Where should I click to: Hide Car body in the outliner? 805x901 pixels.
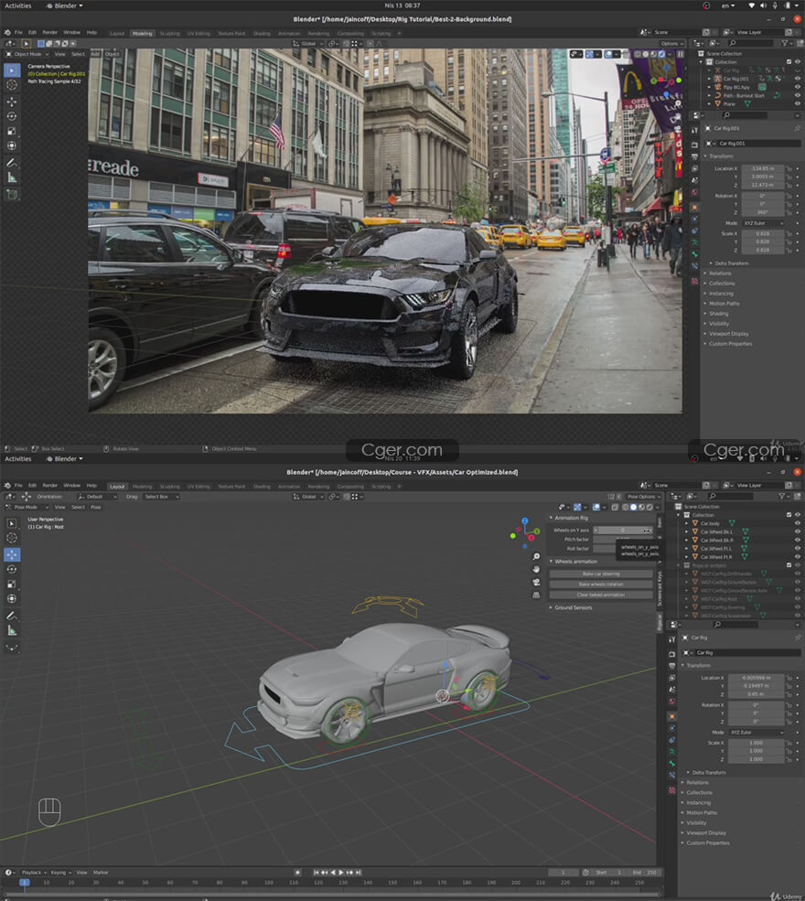point(797,523)
